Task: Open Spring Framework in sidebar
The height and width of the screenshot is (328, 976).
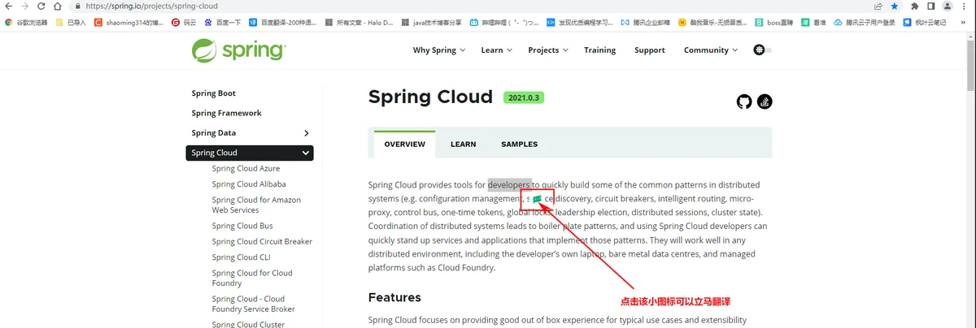Action: [x=227, y=113]
